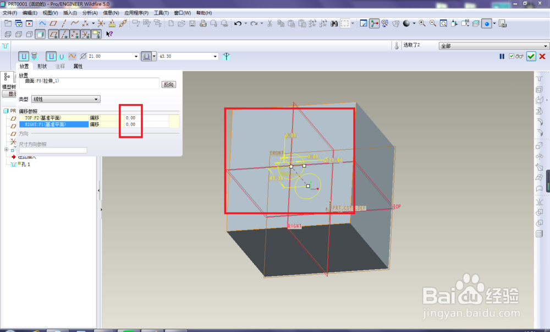550x332 pixels.
Task: Click the red X cancel icon
Action: tap(542, 56)
